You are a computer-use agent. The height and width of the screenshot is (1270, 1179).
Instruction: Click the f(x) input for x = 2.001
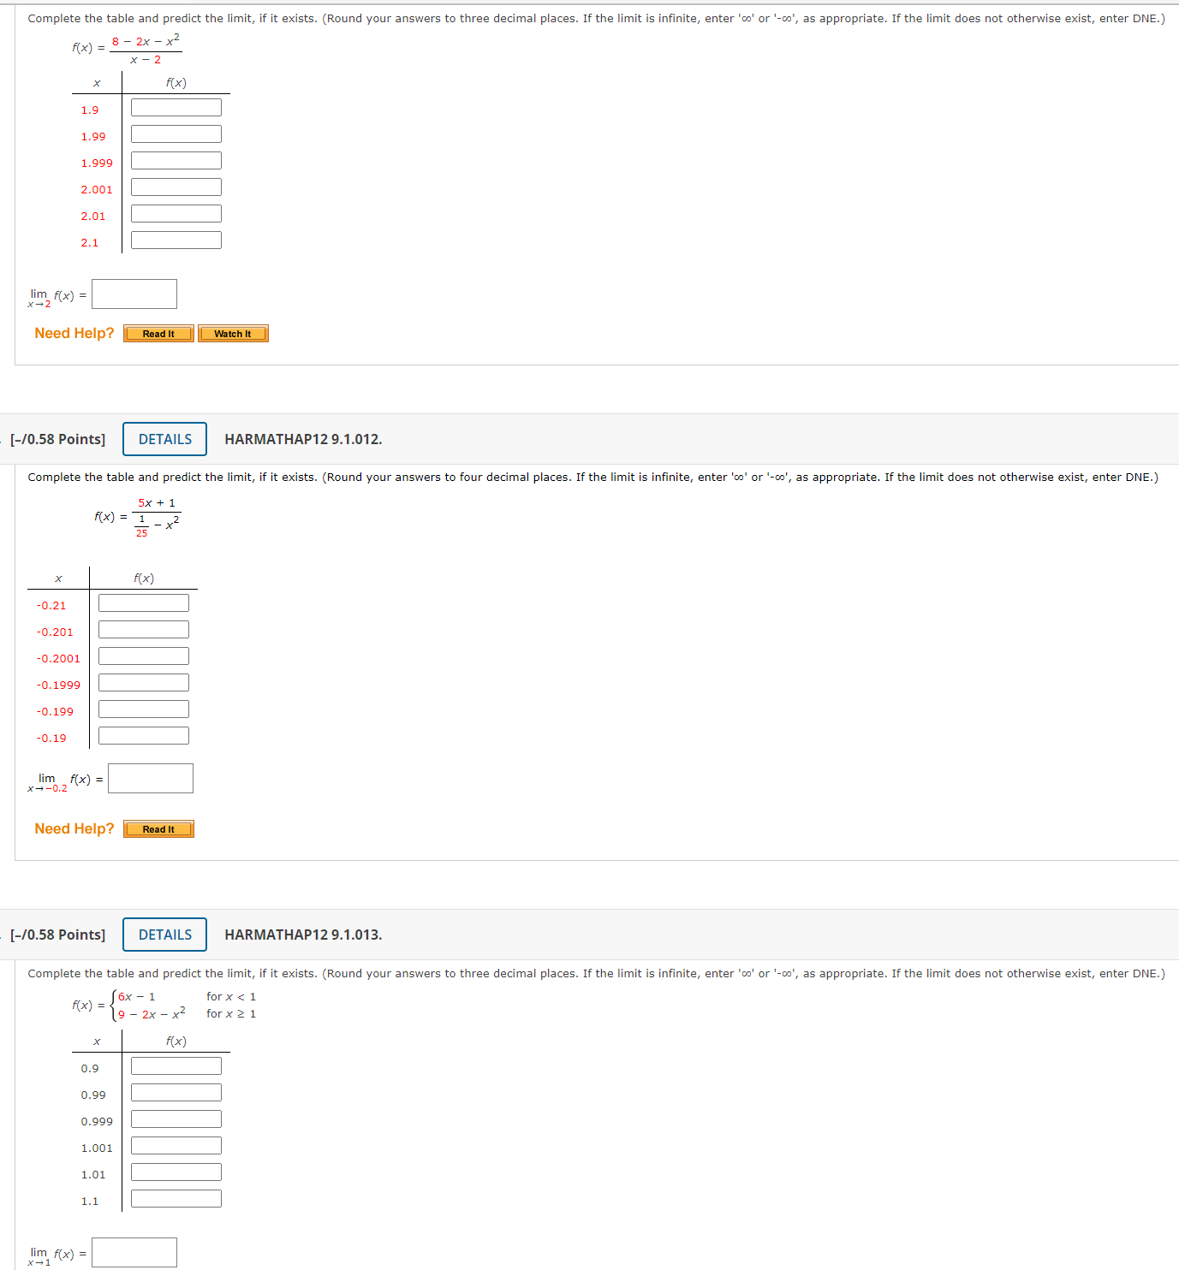[x=176, y=187]
